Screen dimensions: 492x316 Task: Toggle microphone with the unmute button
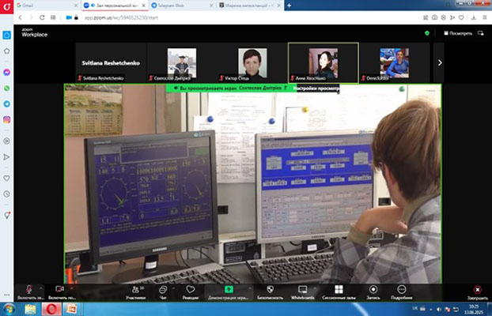pyautogui.click(x=30, y=290)
